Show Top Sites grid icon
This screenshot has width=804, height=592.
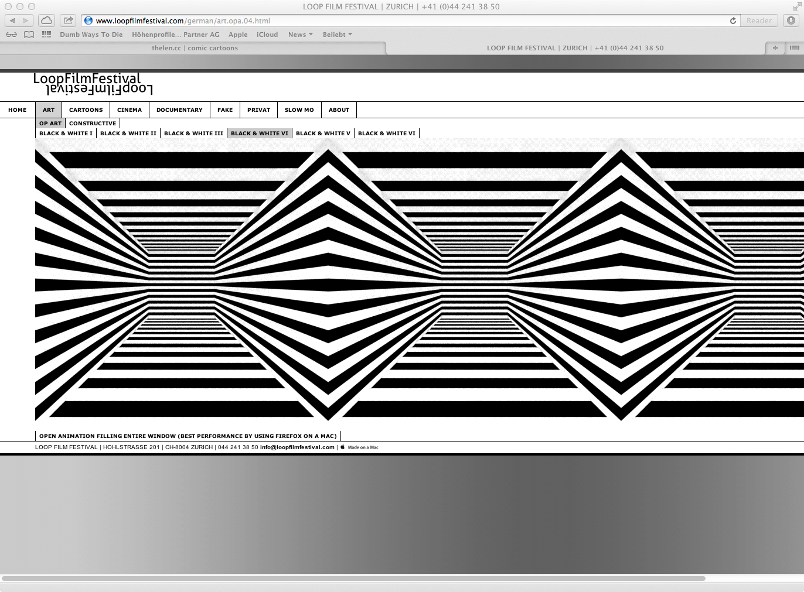[47, 35]
